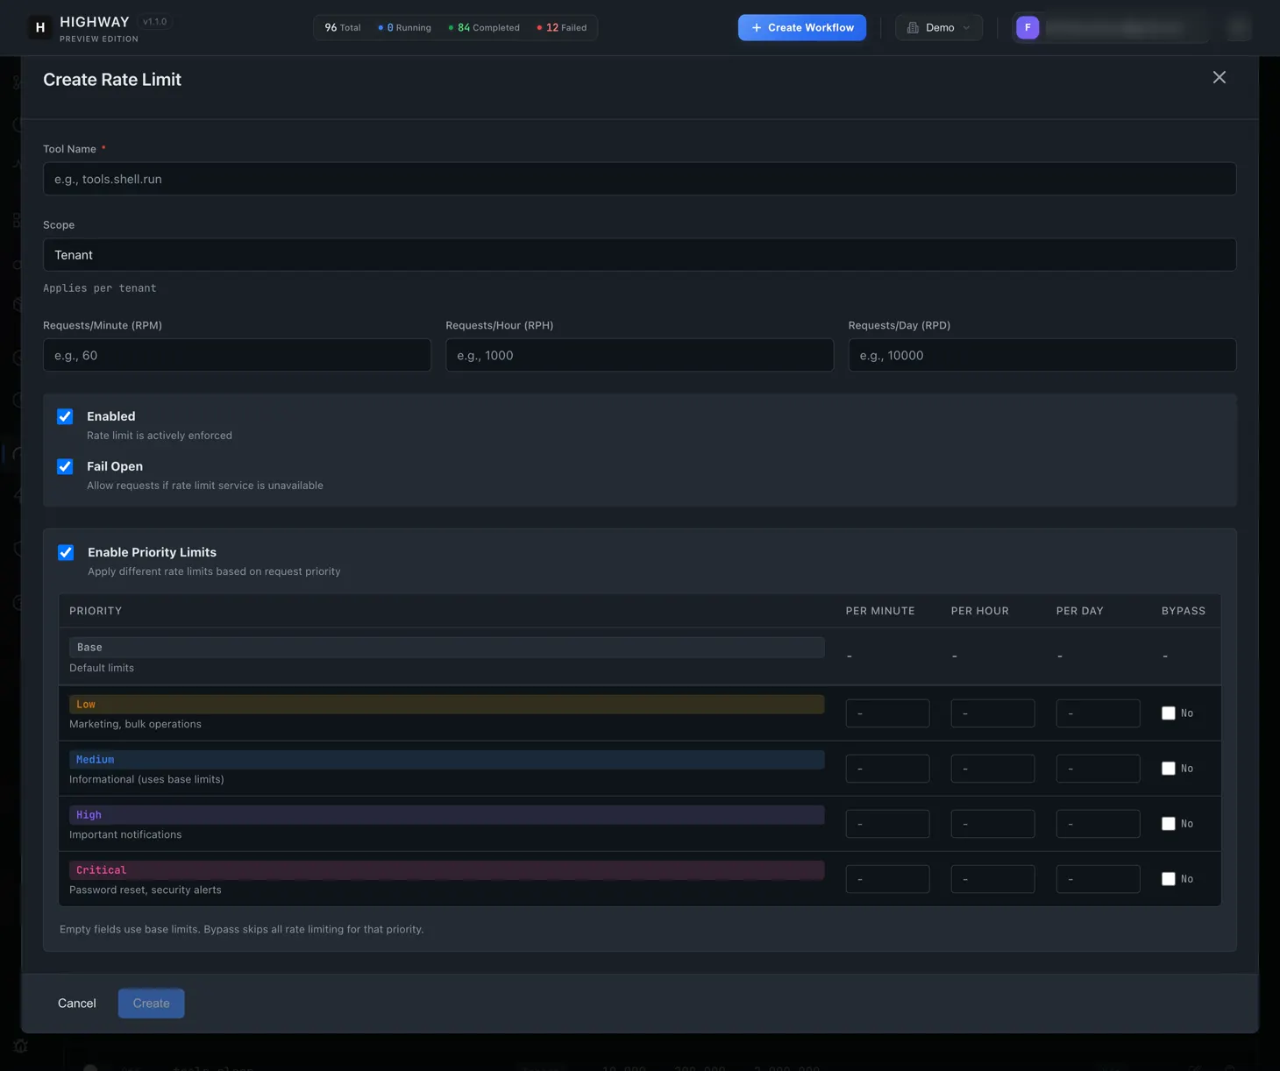Click the settings gear icon in the bottom-left corner
Image resolution: width=1280 pixels, height=1071 pixels.
pyautogui.click(x=20, y=1046)
